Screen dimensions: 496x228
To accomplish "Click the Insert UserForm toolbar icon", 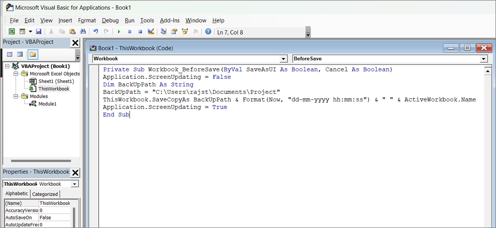I will click(x=22, y=32).
